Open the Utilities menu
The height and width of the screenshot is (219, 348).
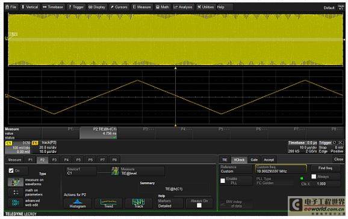[x=206, y=7]
